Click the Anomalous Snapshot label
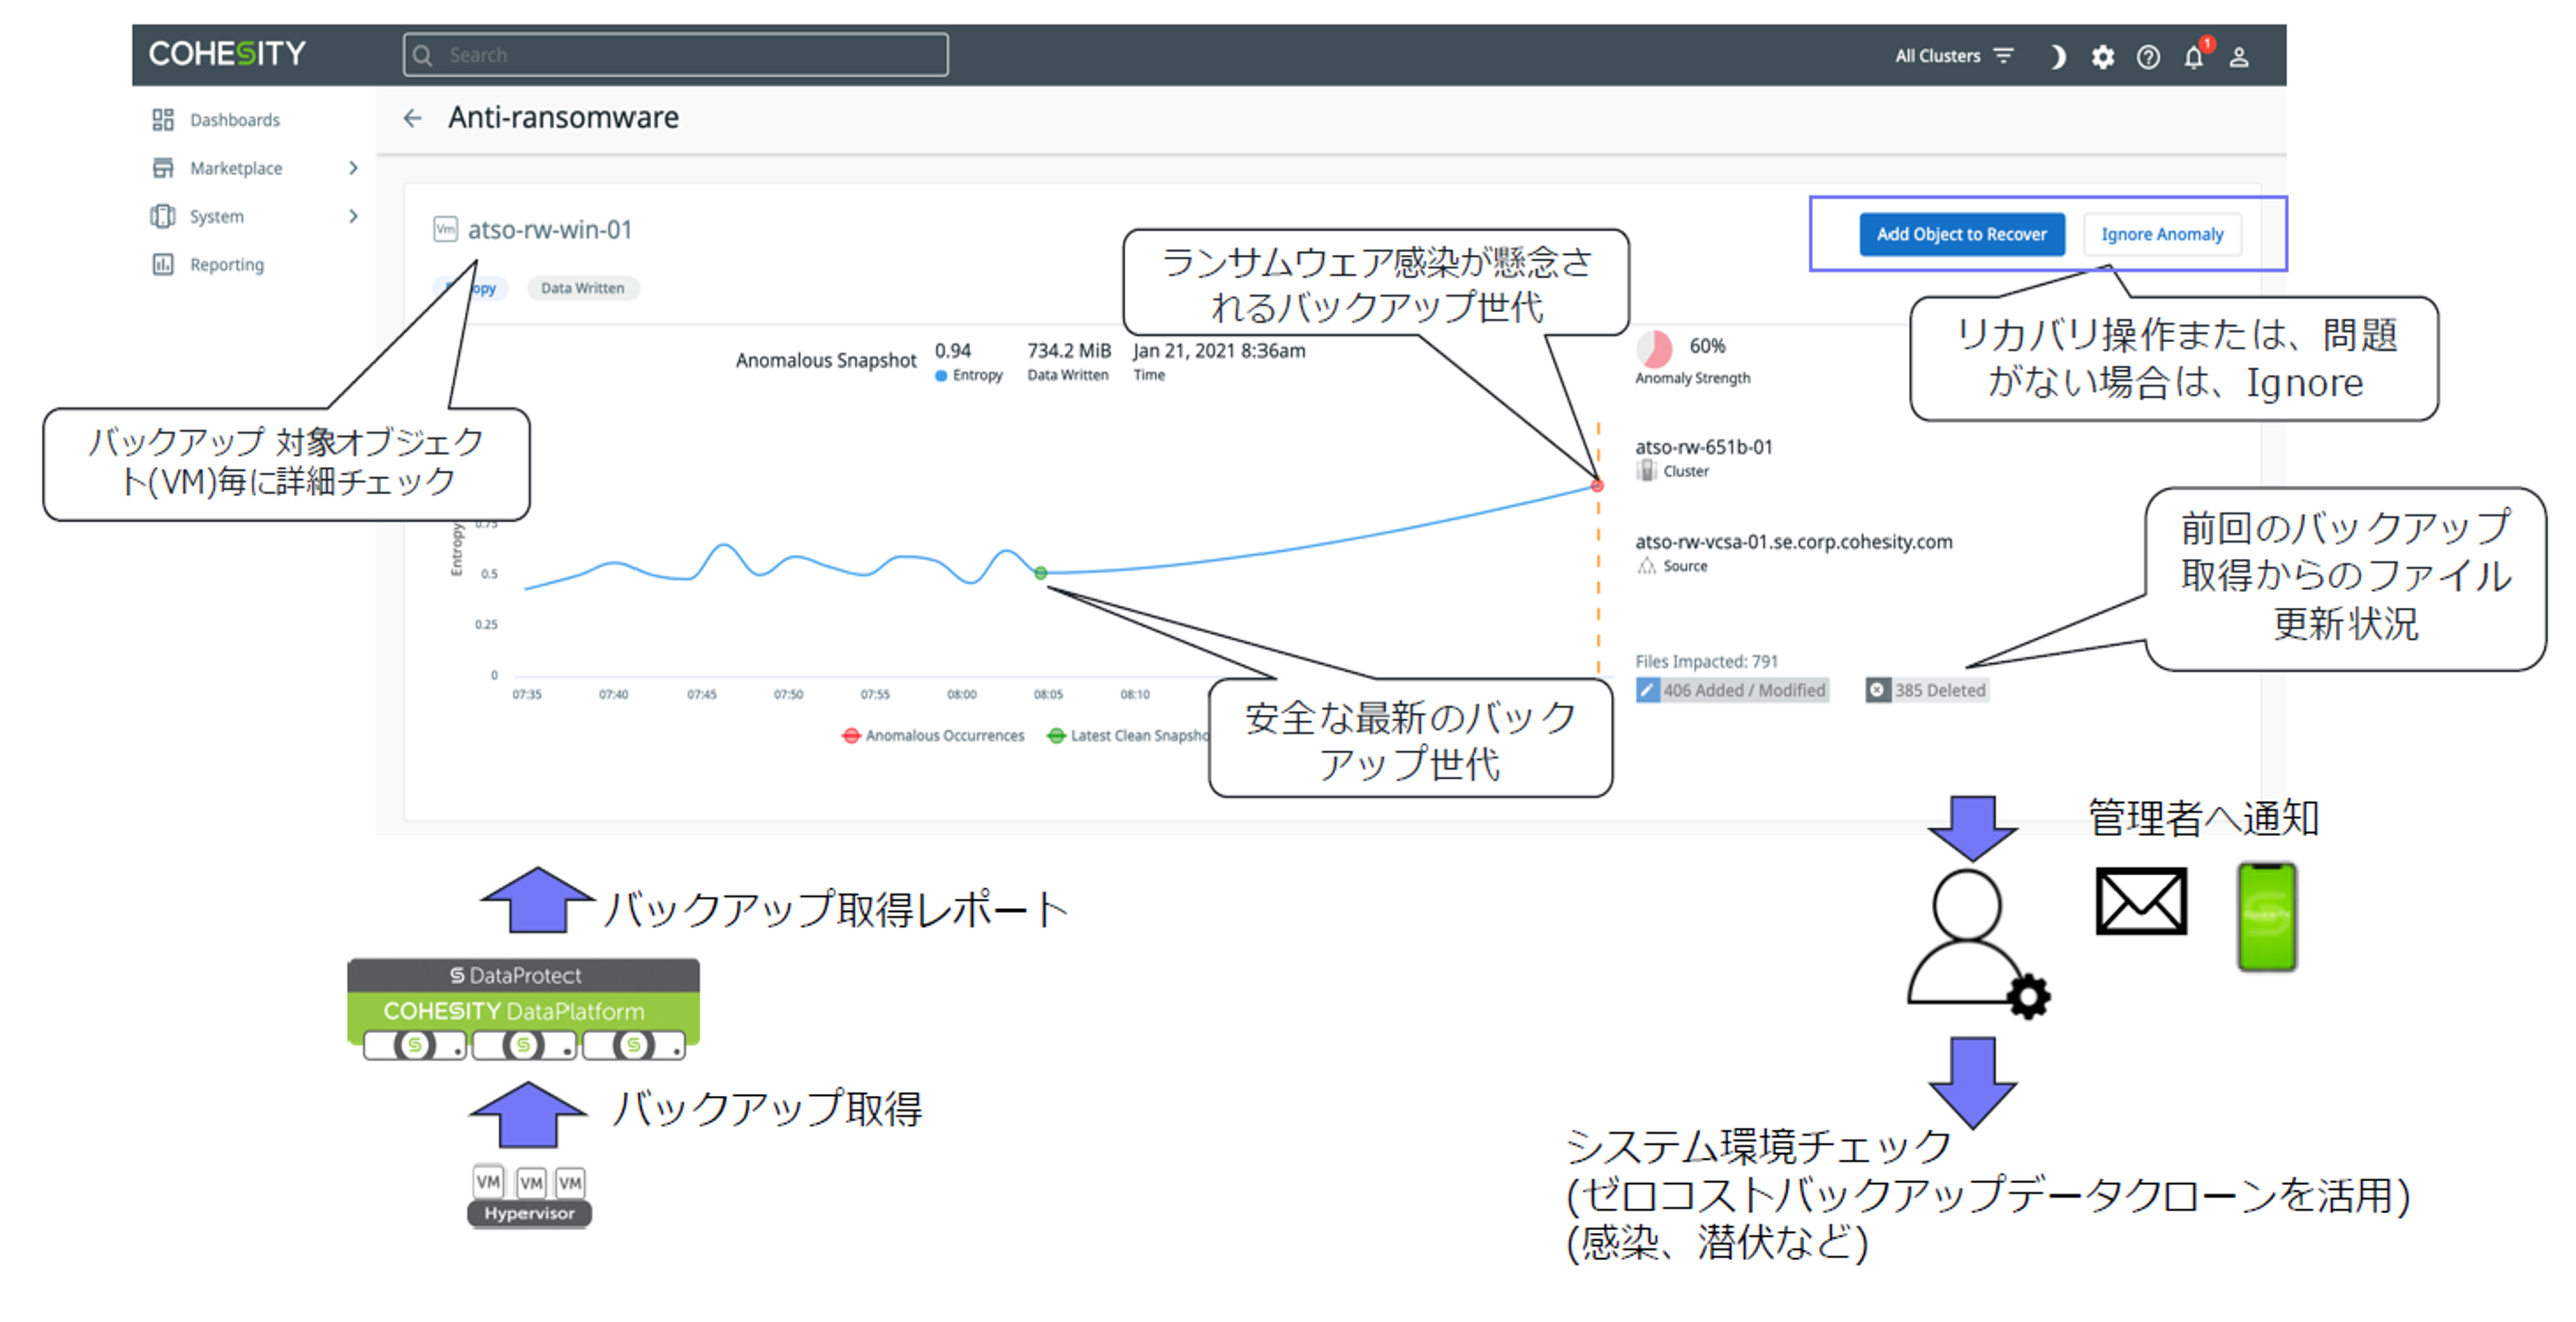 (x=826, y=360)
